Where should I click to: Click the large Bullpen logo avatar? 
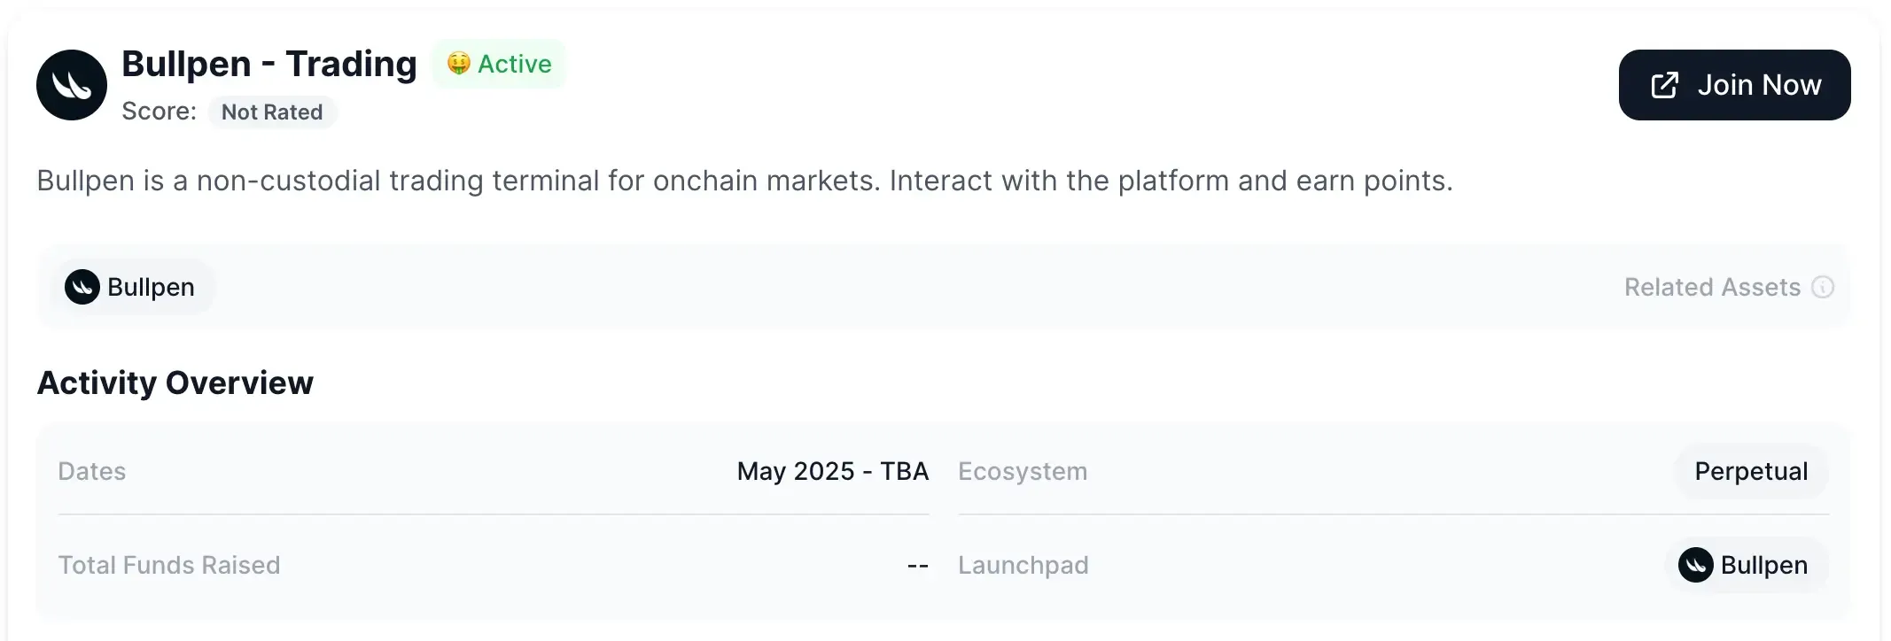point(72,85)
